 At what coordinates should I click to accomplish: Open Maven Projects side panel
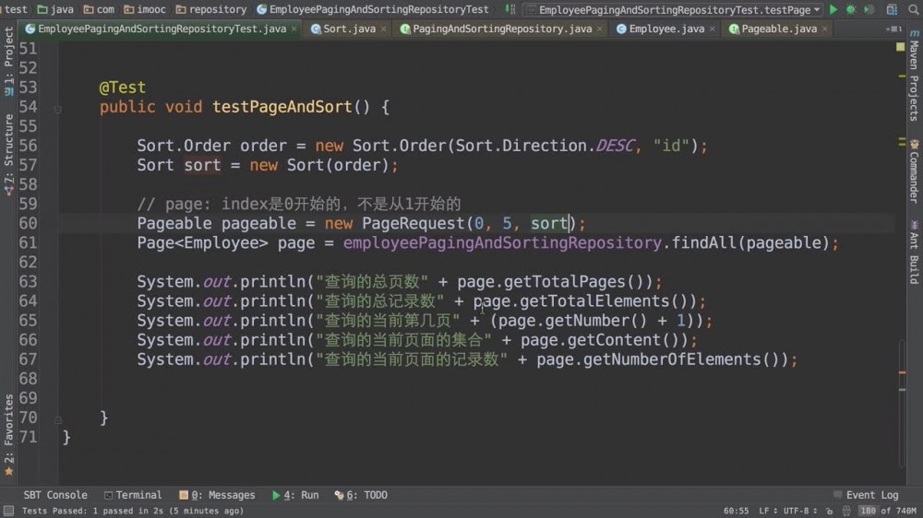[x=914, y=76]
